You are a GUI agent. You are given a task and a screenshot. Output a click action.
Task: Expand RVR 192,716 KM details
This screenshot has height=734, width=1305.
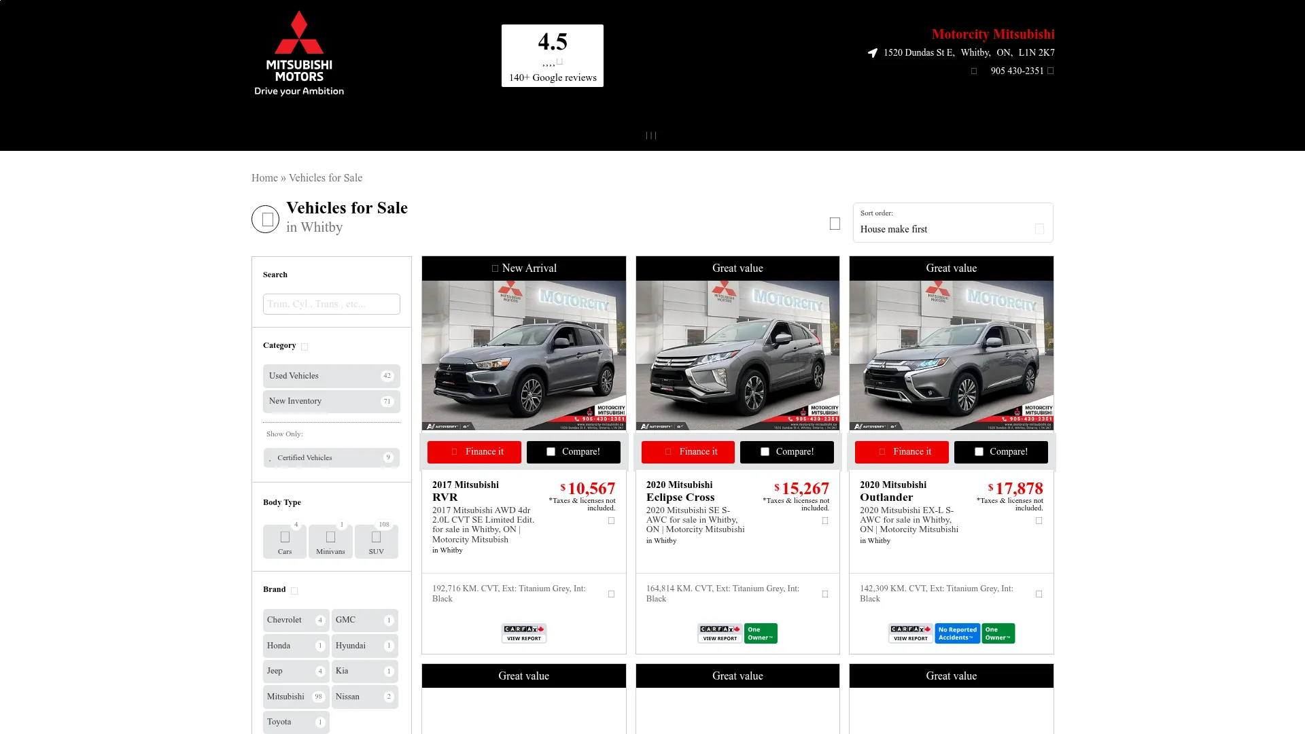pyautogui.click(x=612, y=594)
